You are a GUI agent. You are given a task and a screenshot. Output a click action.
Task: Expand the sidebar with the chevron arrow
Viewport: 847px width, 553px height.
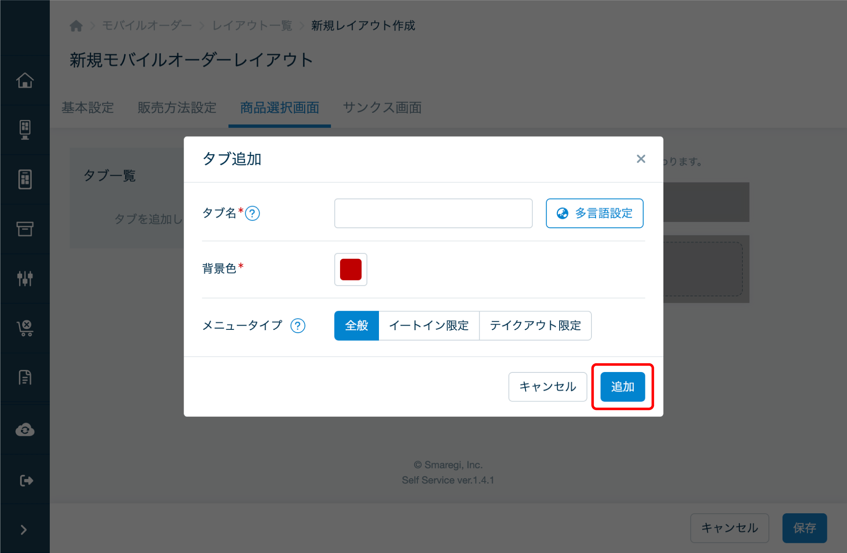coord(24,530)
